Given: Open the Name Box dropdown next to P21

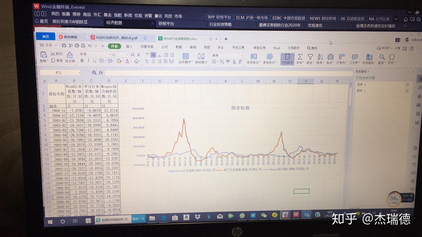Looking at the screenshot, I should (79, 73).
